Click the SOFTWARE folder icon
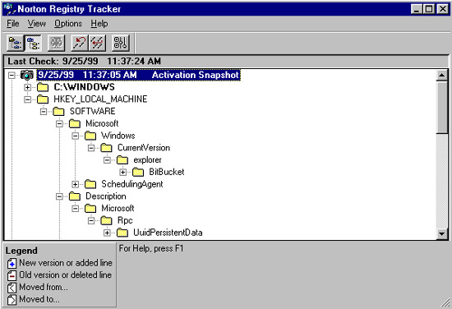 pos(58,111)
